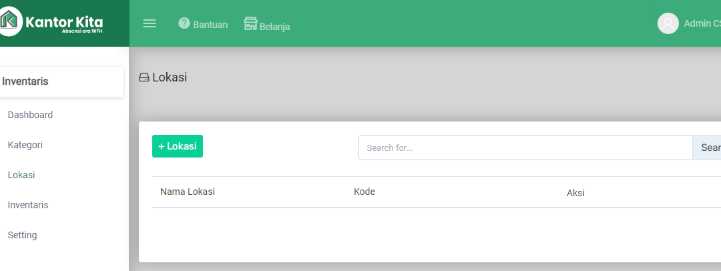Click the Kode column header

365,192
